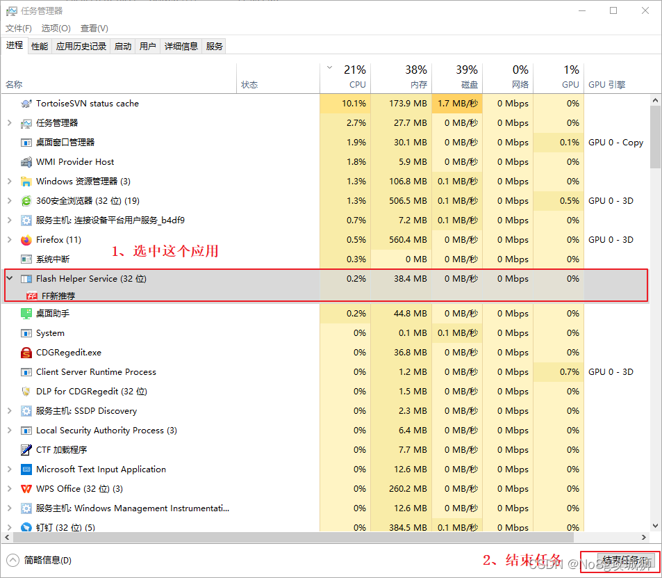Sort by the 名称 column header
This screenshot has width=662, height=578.
pyautogui.click(x=120, y=78)
